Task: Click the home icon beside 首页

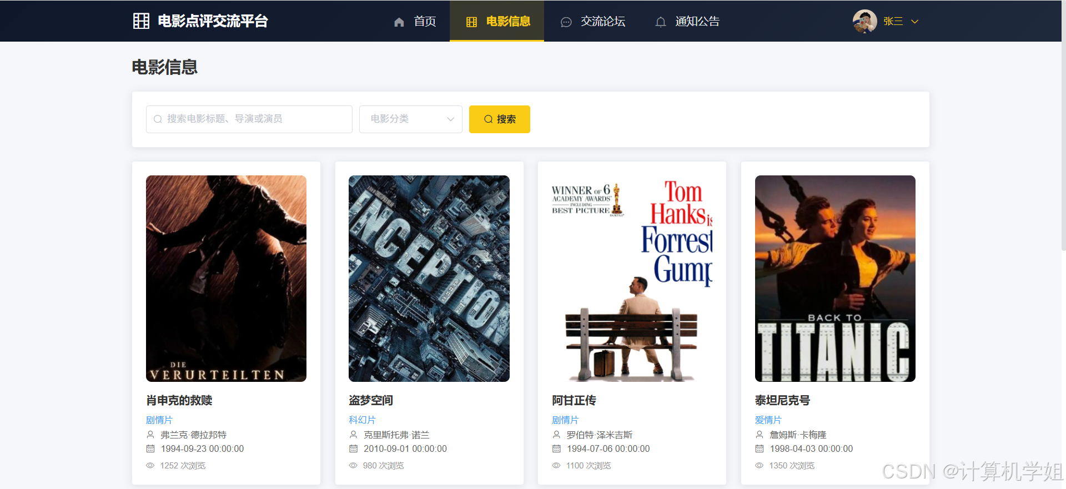Action: [399, 22]
